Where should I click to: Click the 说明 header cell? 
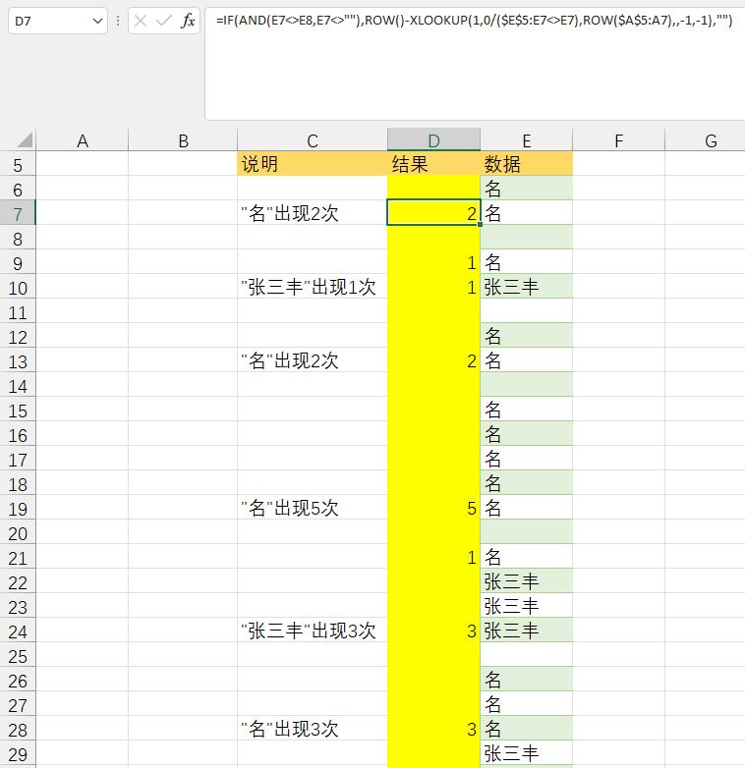[x=313, y=164]
